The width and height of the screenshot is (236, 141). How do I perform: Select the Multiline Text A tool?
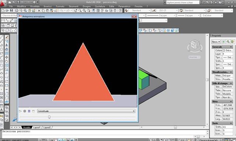pos(1,110)
